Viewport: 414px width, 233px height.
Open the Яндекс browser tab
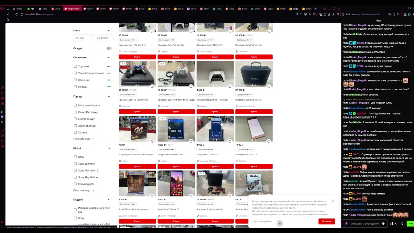click(x=281, y=9)
